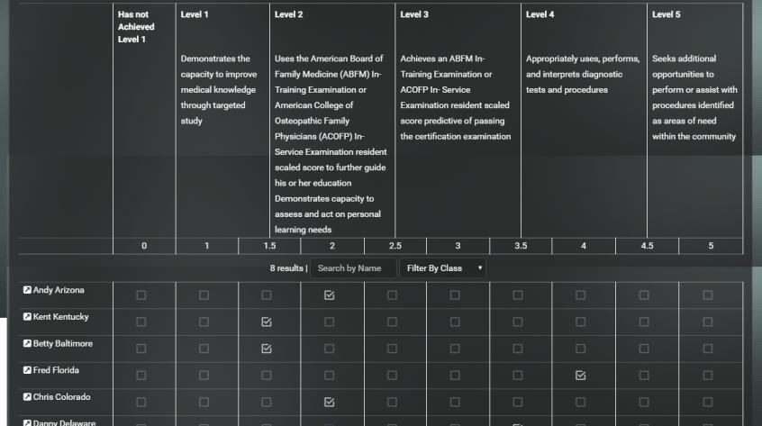Open Kent Kentucky's edit icon
Viewport: 762px width, 426px height.
point(27,317)
